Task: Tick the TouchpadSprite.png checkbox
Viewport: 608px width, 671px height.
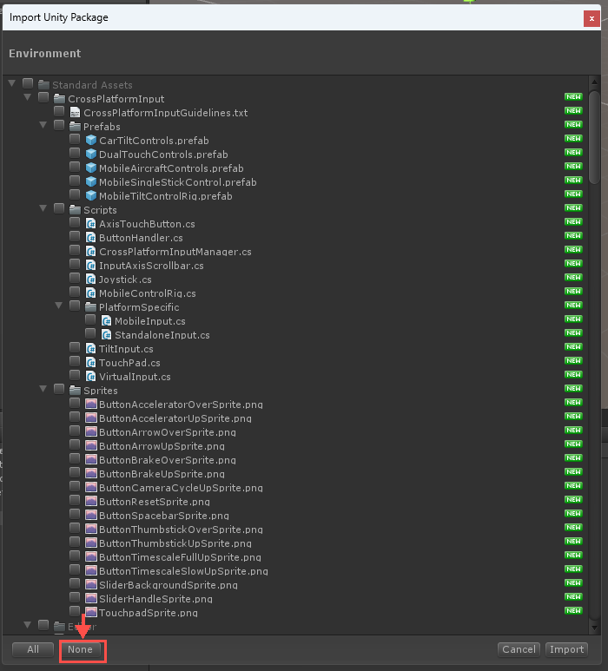Action: click(x=75, y=611)
